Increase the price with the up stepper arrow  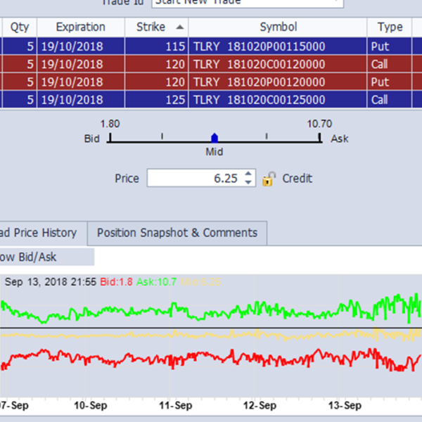coord(248,174)
